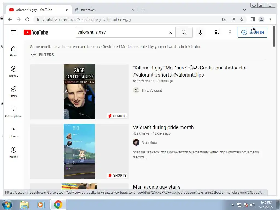This screenshot has width=280, height=210.
Task: Click the taskbar clock showing 8:42 PM
Action: click(x=266, y=205)
